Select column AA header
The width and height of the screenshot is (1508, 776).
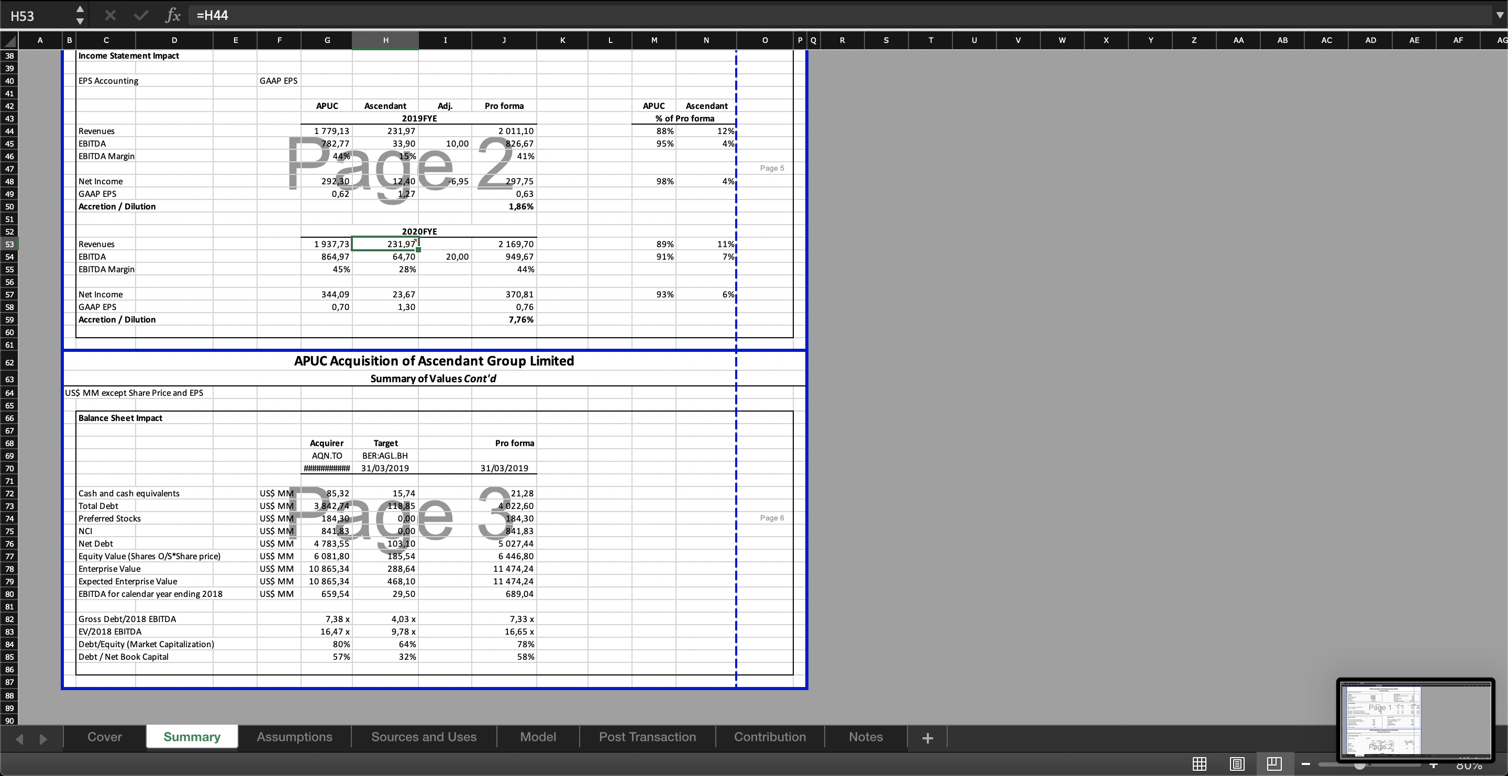[x=1238, y=40]
